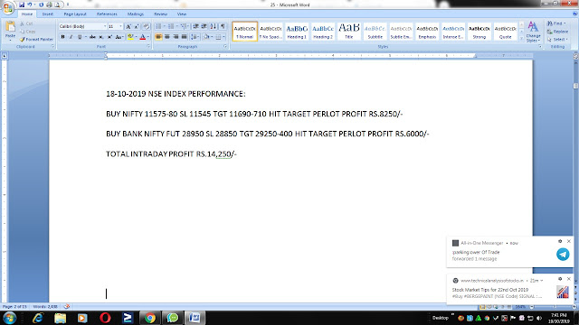Center the paragraph
The height and width of the screenshot is (325, 579).
pyautogui.click(x=167, y=37)
